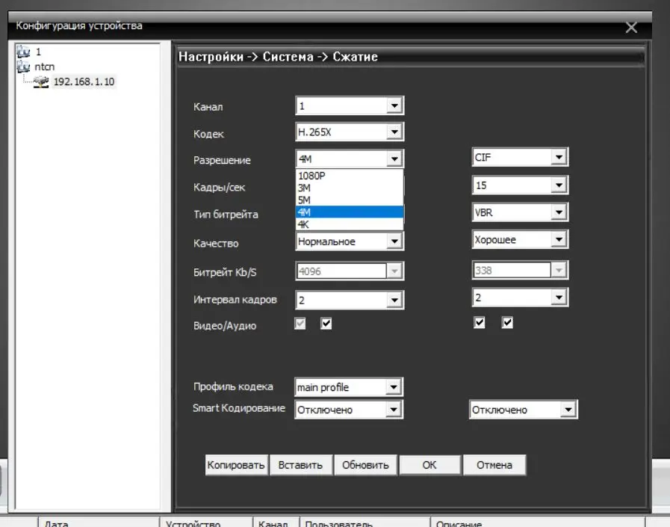Select device 192.168.1.10 in tree
This screenshot has height=527, width=670.
pos(84,81)
